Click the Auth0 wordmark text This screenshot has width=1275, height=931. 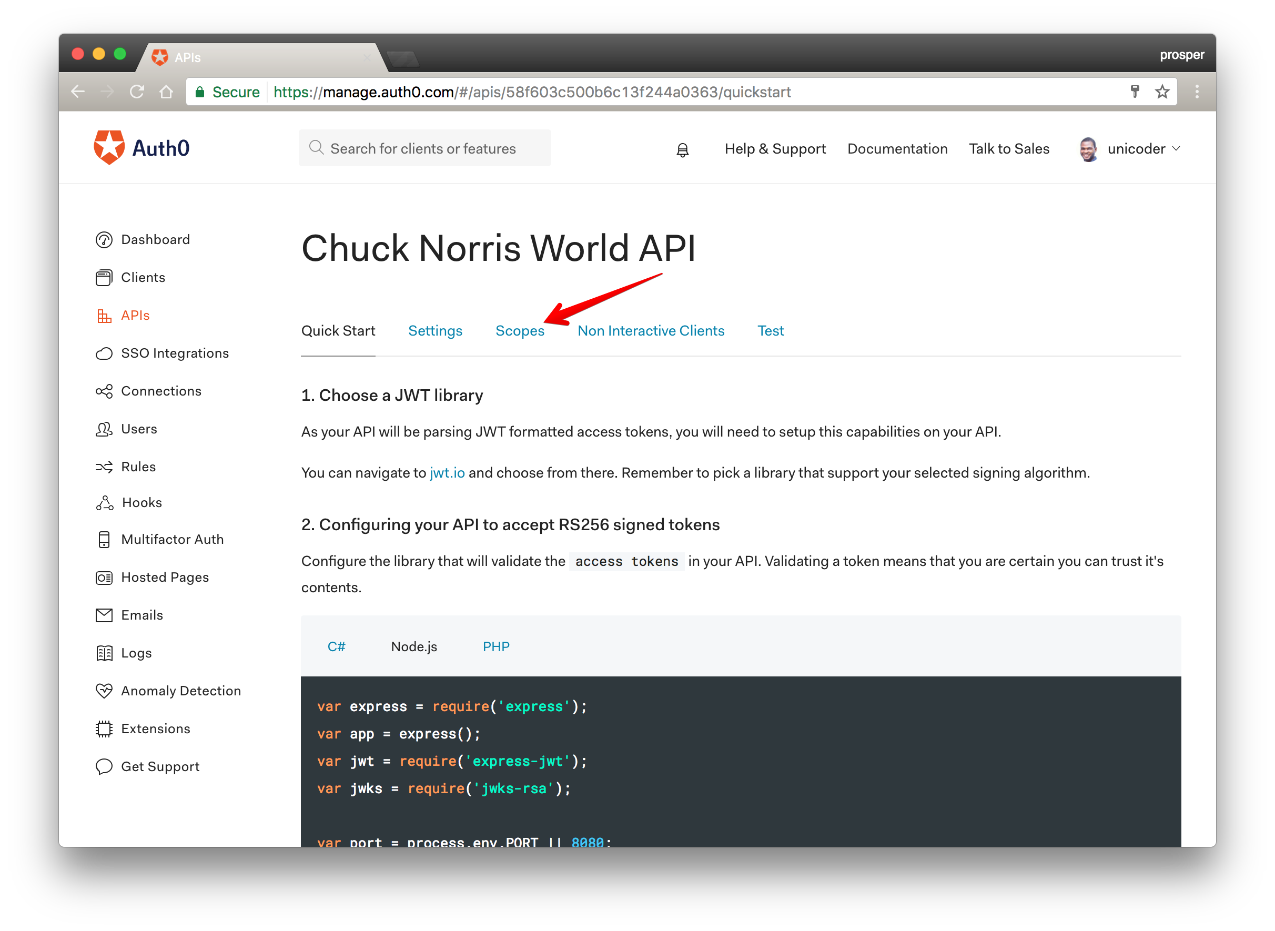tap(160, 148)
